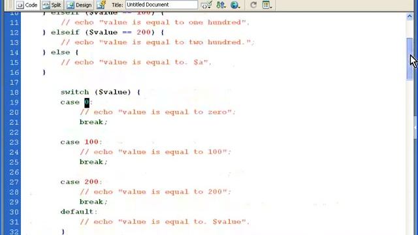Open the browser check/validate markup menu

click(206, 5)
